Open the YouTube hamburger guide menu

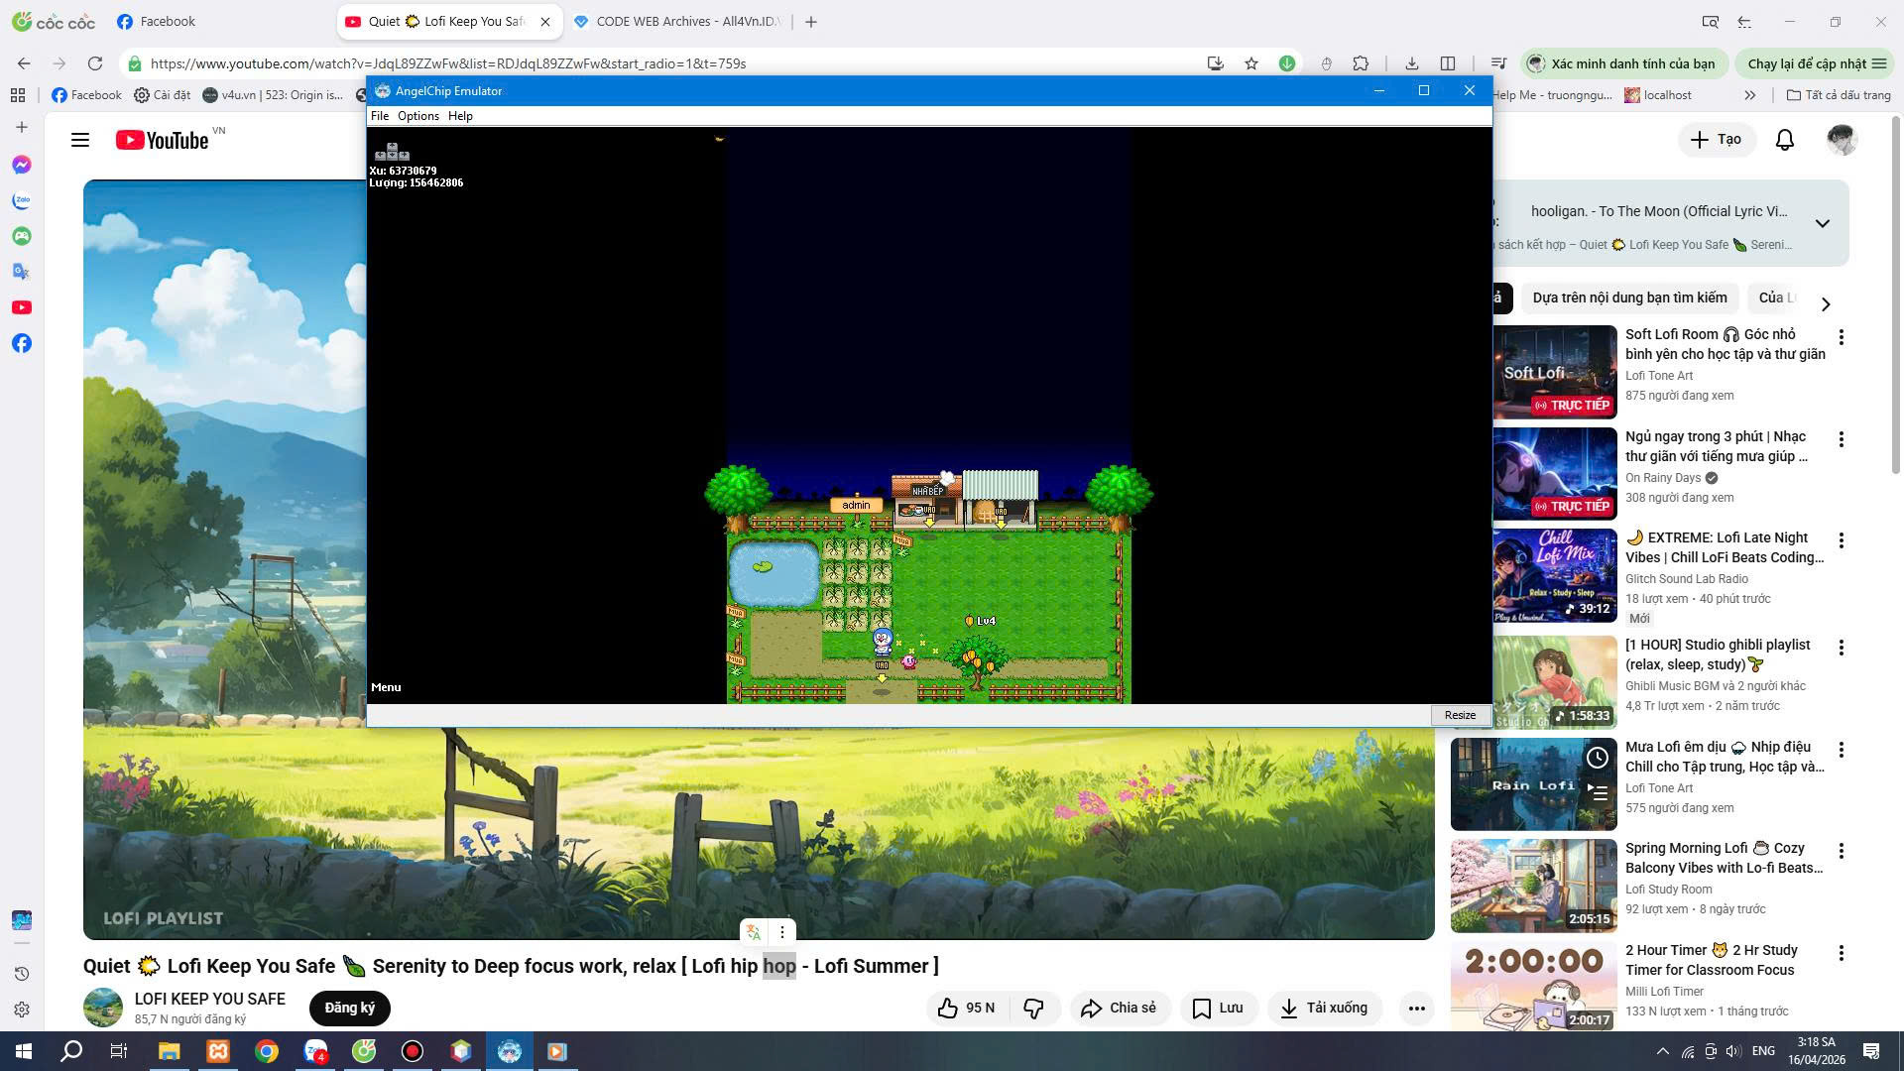click(x=80, y=140)
